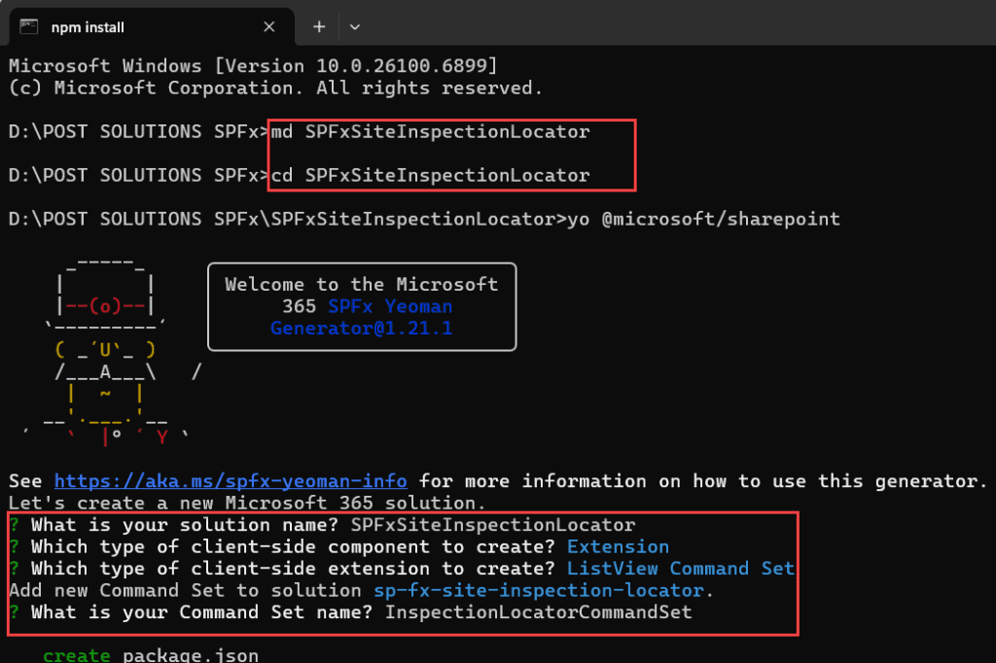Click the 'yo @microsoft/sharepoint' command text
This screenshot has width=996, height=663.
(704, 219)
